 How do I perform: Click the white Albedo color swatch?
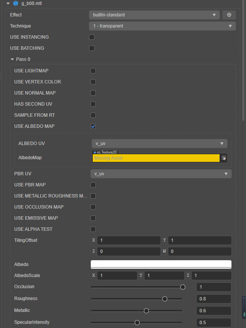pos(161,264)
